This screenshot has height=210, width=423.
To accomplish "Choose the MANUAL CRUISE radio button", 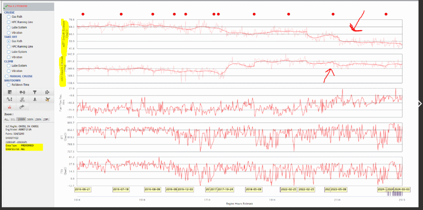I will [6, 76].
